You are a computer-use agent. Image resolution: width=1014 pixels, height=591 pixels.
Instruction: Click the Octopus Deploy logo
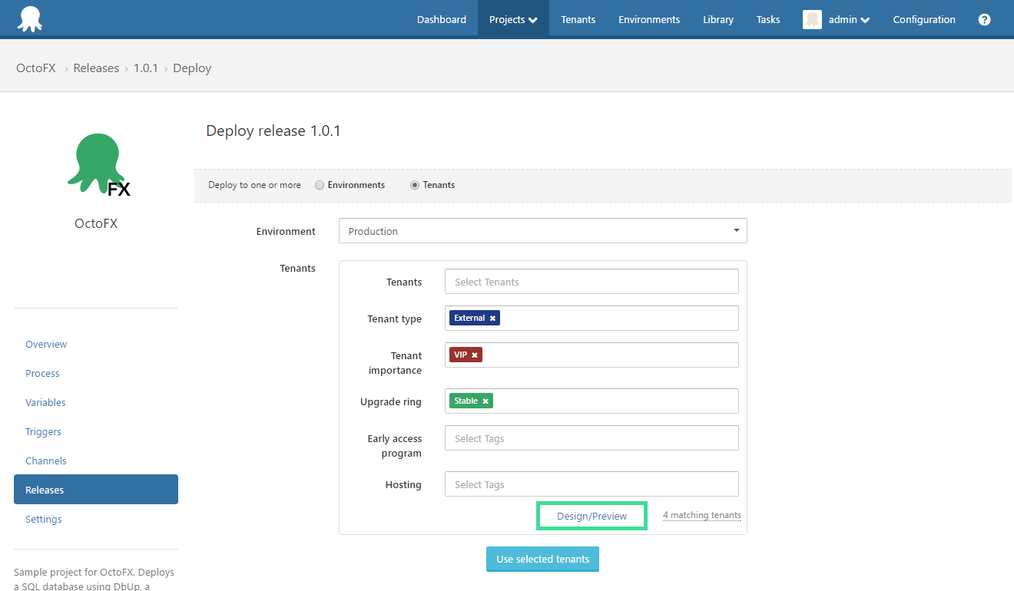coord(31,17)
